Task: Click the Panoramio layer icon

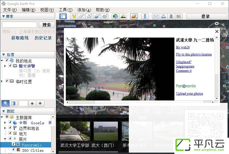Action: click(x=18, y=144)
